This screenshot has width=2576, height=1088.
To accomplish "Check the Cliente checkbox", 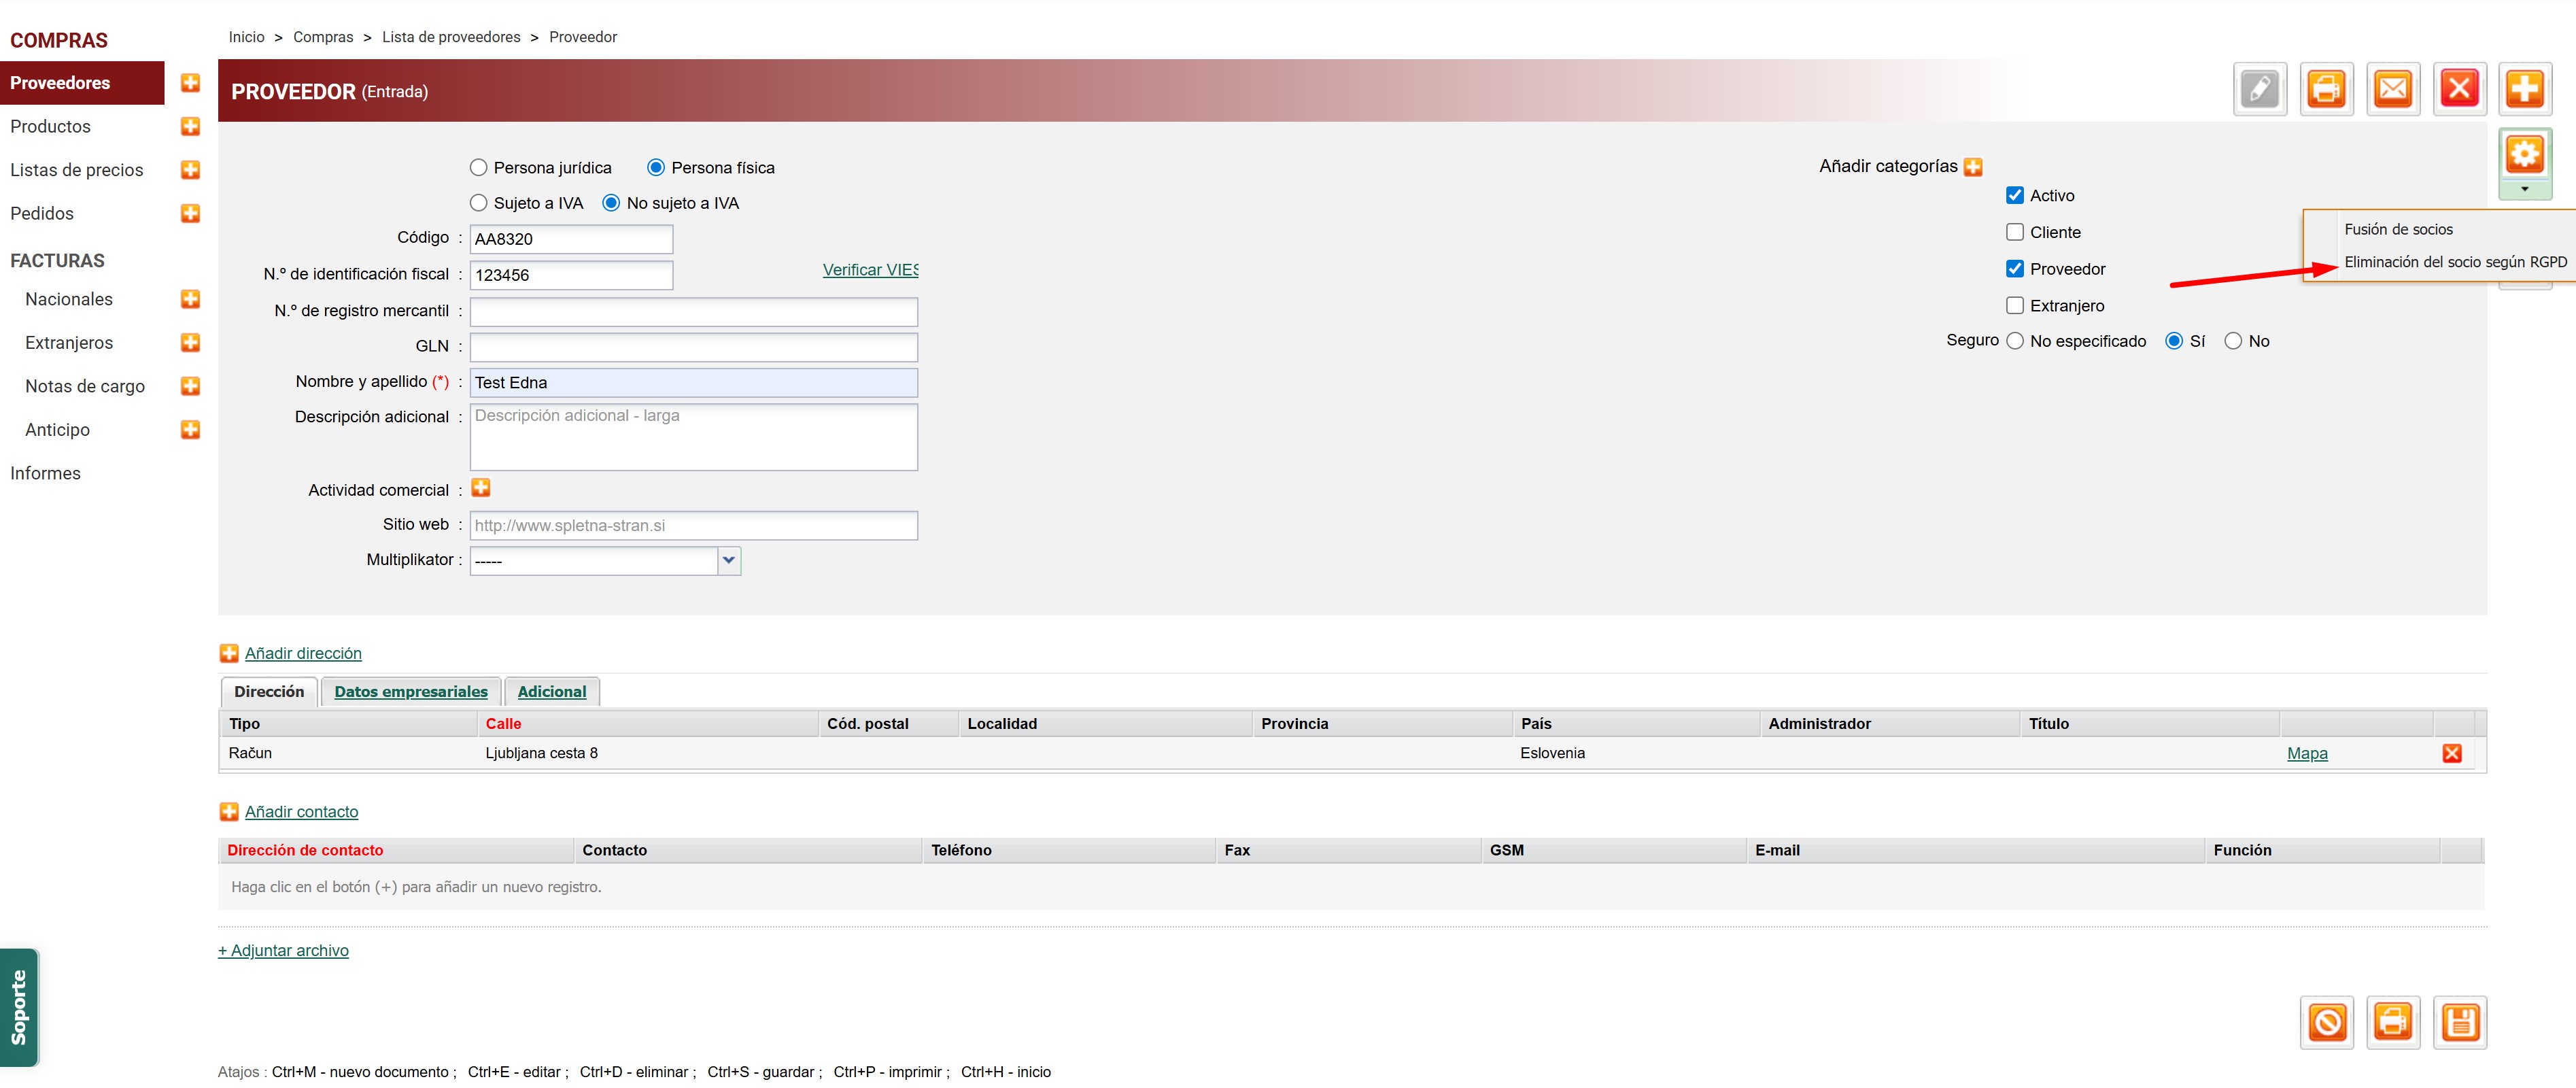I will [2015, 232].
